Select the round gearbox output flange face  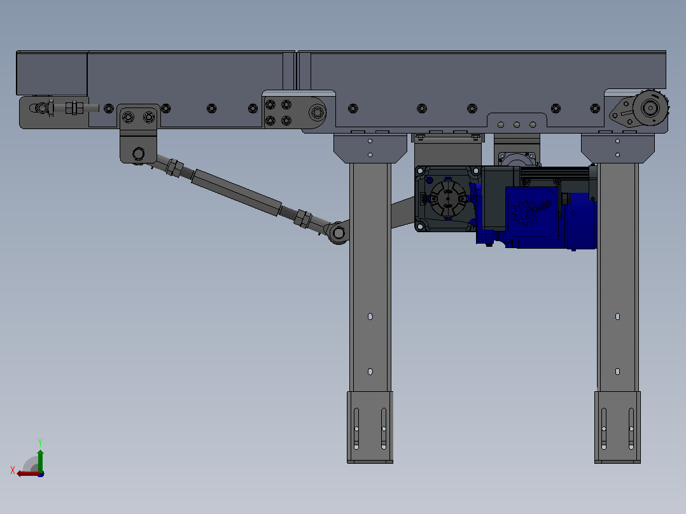(x=447, y=199)
